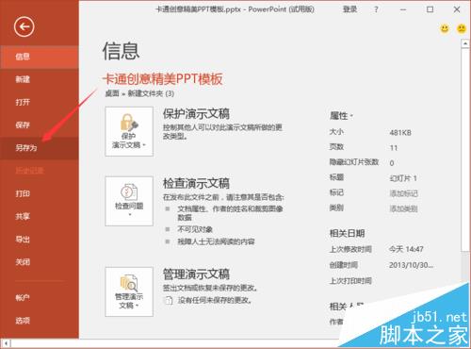Click the 幻灯片 1 title value
This screenshot has width=471, height=349.
(403, 178)
